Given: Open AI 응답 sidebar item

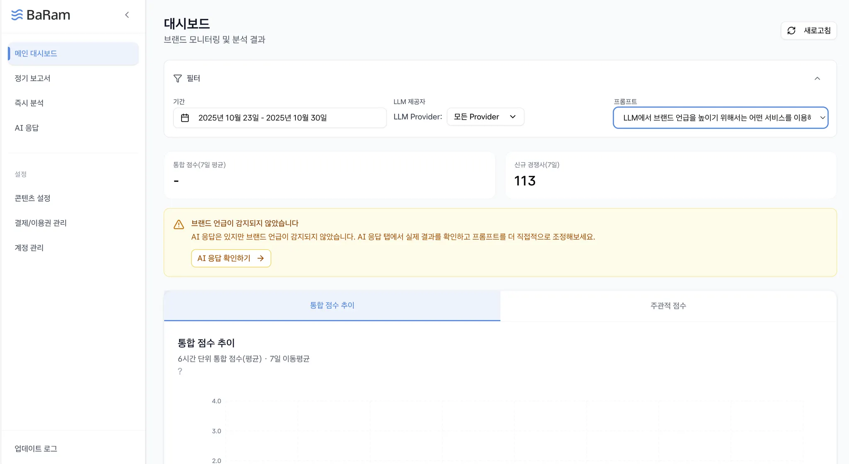Looking at the screenshot, I should point(27,128).
